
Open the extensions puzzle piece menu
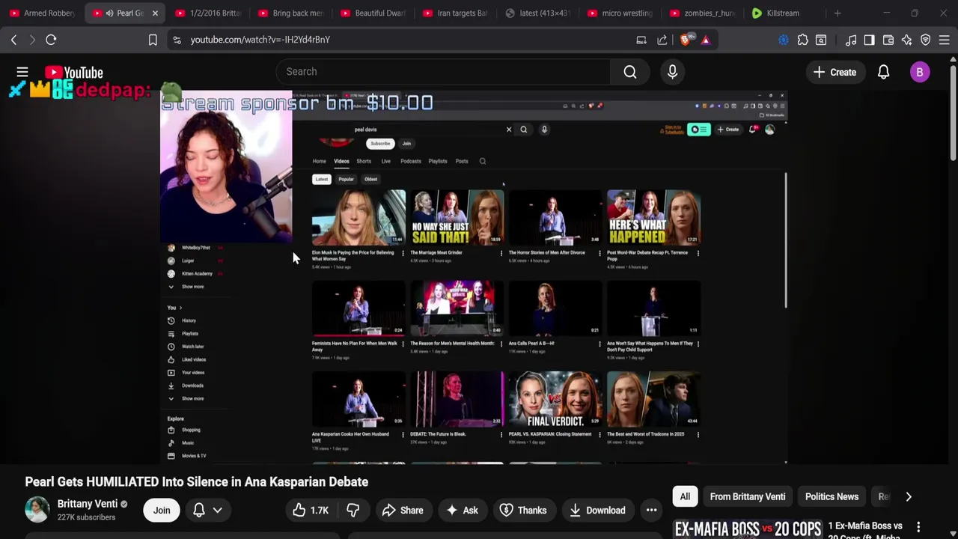(x=802, y=40)
